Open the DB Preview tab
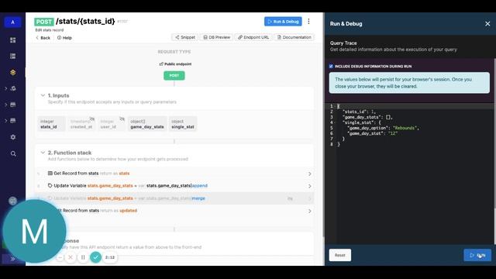The image size is (496, 279). coord(217,37)
